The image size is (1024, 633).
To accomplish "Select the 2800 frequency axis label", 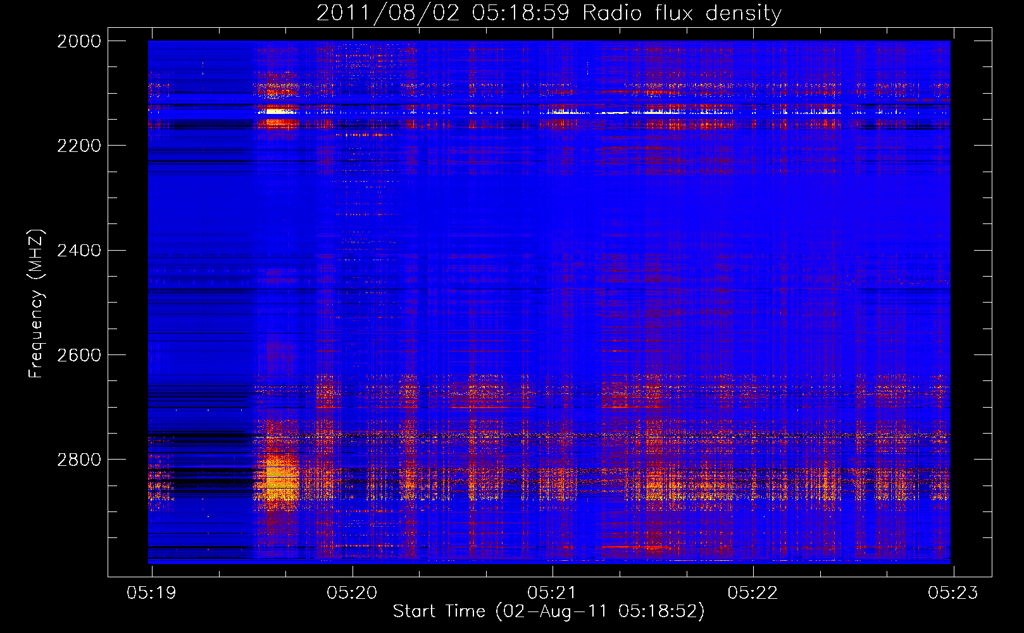I will [79, 460].
